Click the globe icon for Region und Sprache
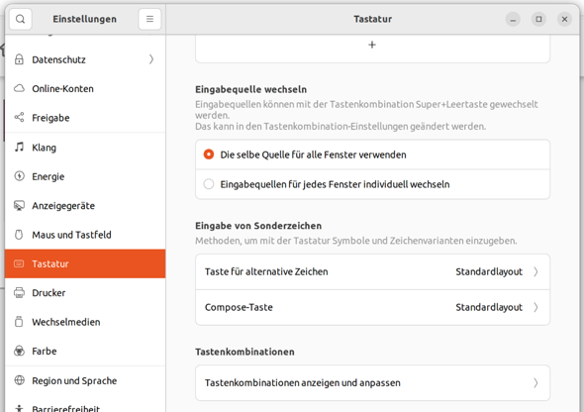Image resolution: width=584 pixels, height=412 pixels. click(x=19, y=380)
